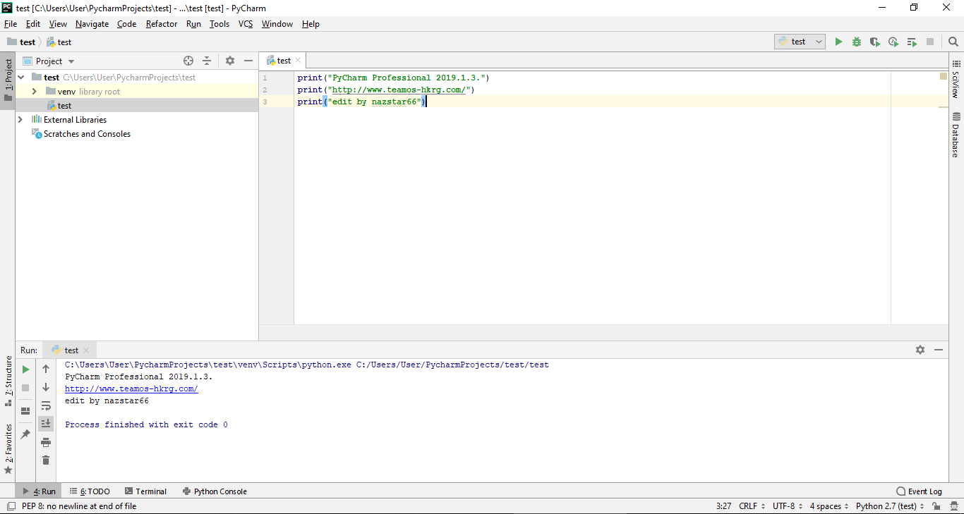This screenshot has height=514, width=964.
Task: Open the test run configuration dropdown
Action: pyautogui.click(x=800, y=42)
